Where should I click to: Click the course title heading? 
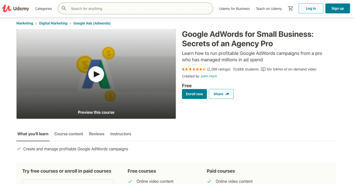[x=248, y=39]
